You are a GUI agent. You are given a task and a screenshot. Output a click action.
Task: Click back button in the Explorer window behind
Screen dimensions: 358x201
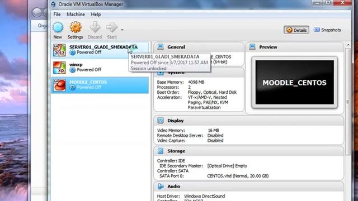[36, 12]
